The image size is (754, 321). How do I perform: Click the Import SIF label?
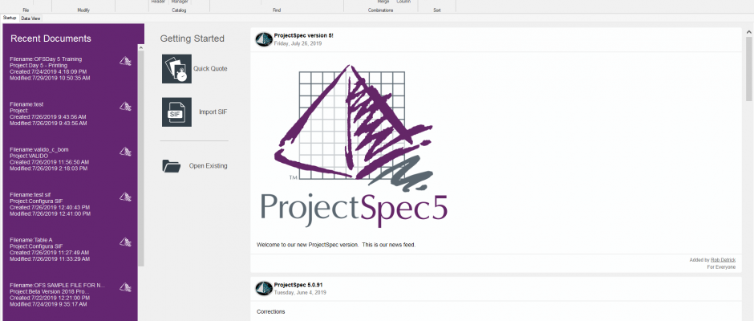tap(213, 112)
